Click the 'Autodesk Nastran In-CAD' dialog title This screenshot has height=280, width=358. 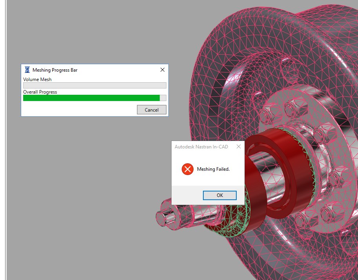(x=201, y=147)
